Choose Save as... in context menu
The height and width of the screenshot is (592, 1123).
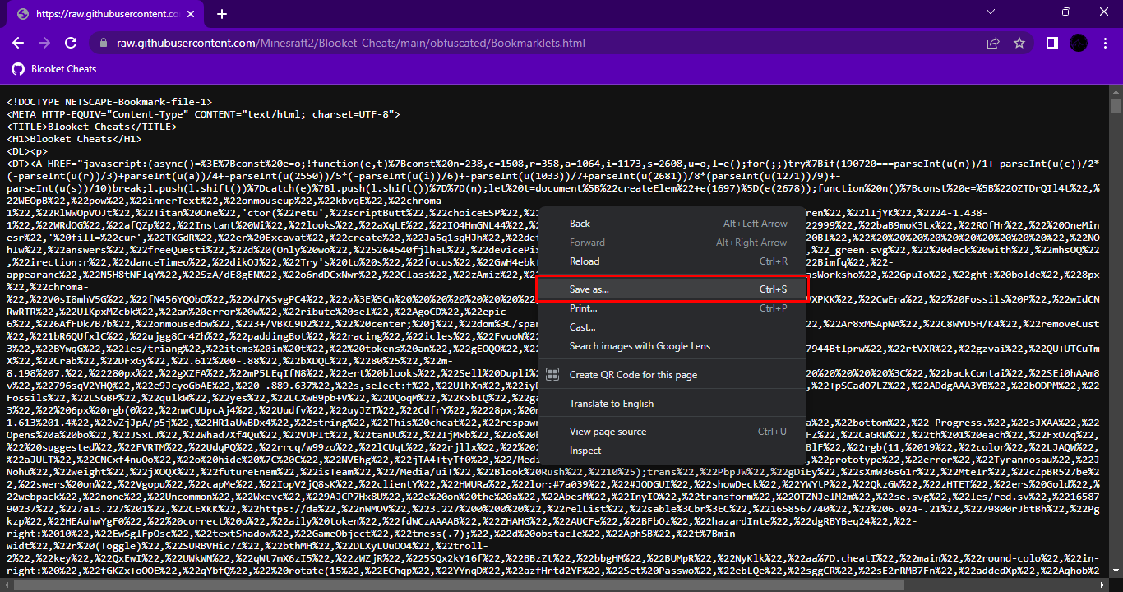pos(672,289)
